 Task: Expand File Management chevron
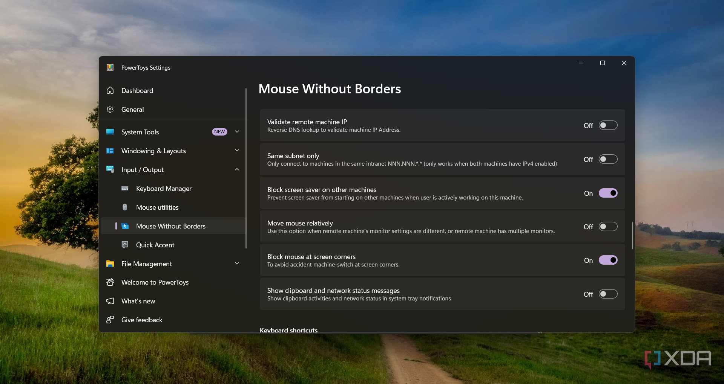(237, 264)
